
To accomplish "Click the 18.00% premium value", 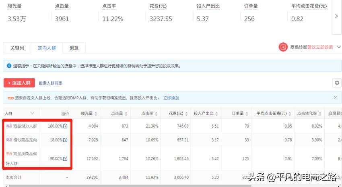I will [56, 140].
